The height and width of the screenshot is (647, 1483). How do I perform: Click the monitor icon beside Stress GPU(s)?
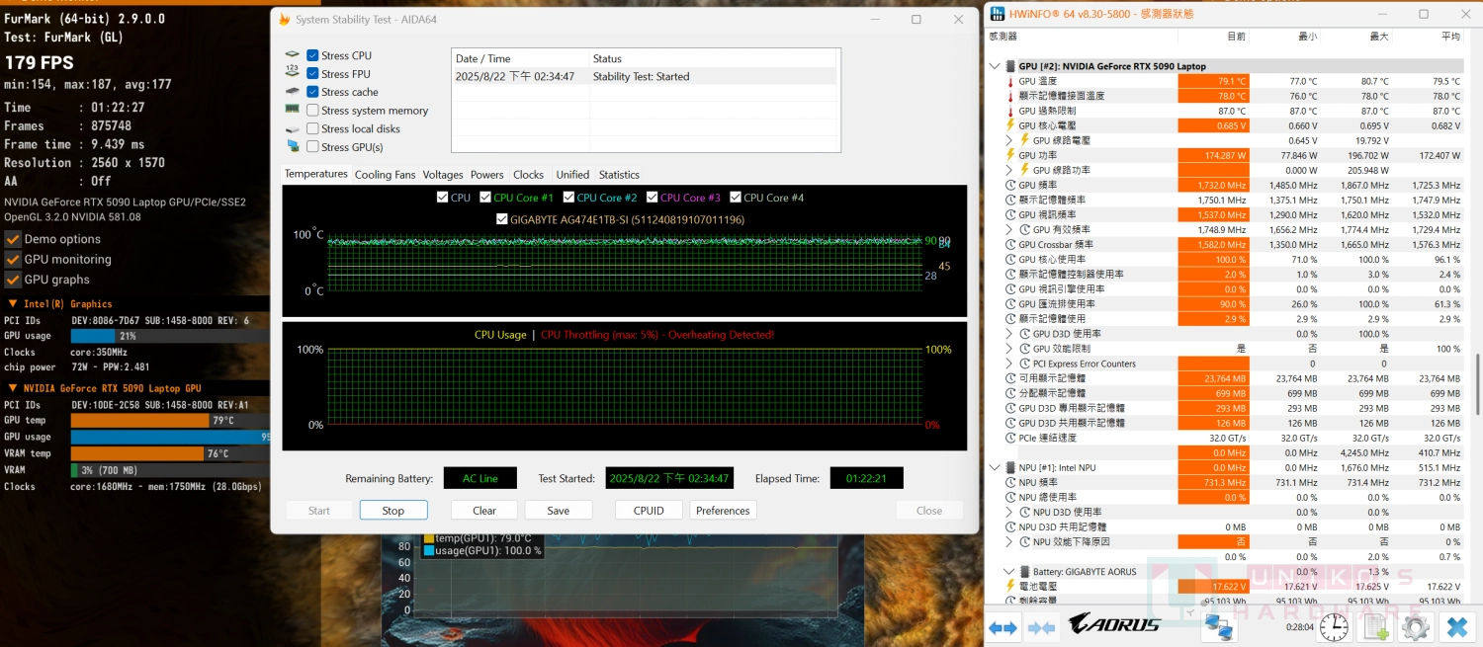coord(292,146)
